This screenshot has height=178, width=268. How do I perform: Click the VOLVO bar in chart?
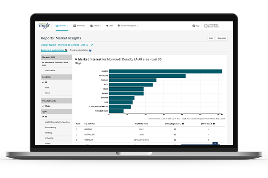coord(126,89)
